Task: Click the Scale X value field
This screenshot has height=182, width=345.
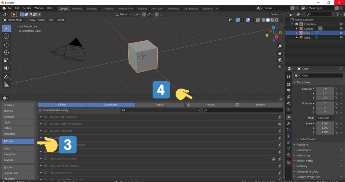Action: tap(325, 124)
